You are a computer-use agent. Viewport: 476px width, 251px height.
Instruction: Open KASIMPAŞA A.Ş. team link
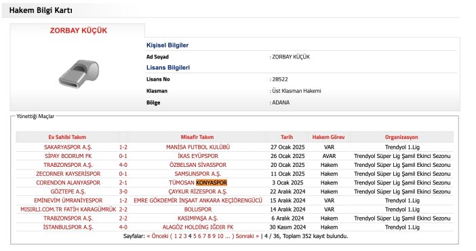198,218
